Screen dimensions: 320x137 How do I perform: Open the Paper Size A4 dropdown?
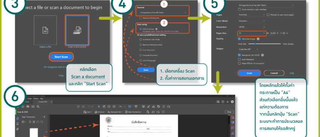(252, 33)
